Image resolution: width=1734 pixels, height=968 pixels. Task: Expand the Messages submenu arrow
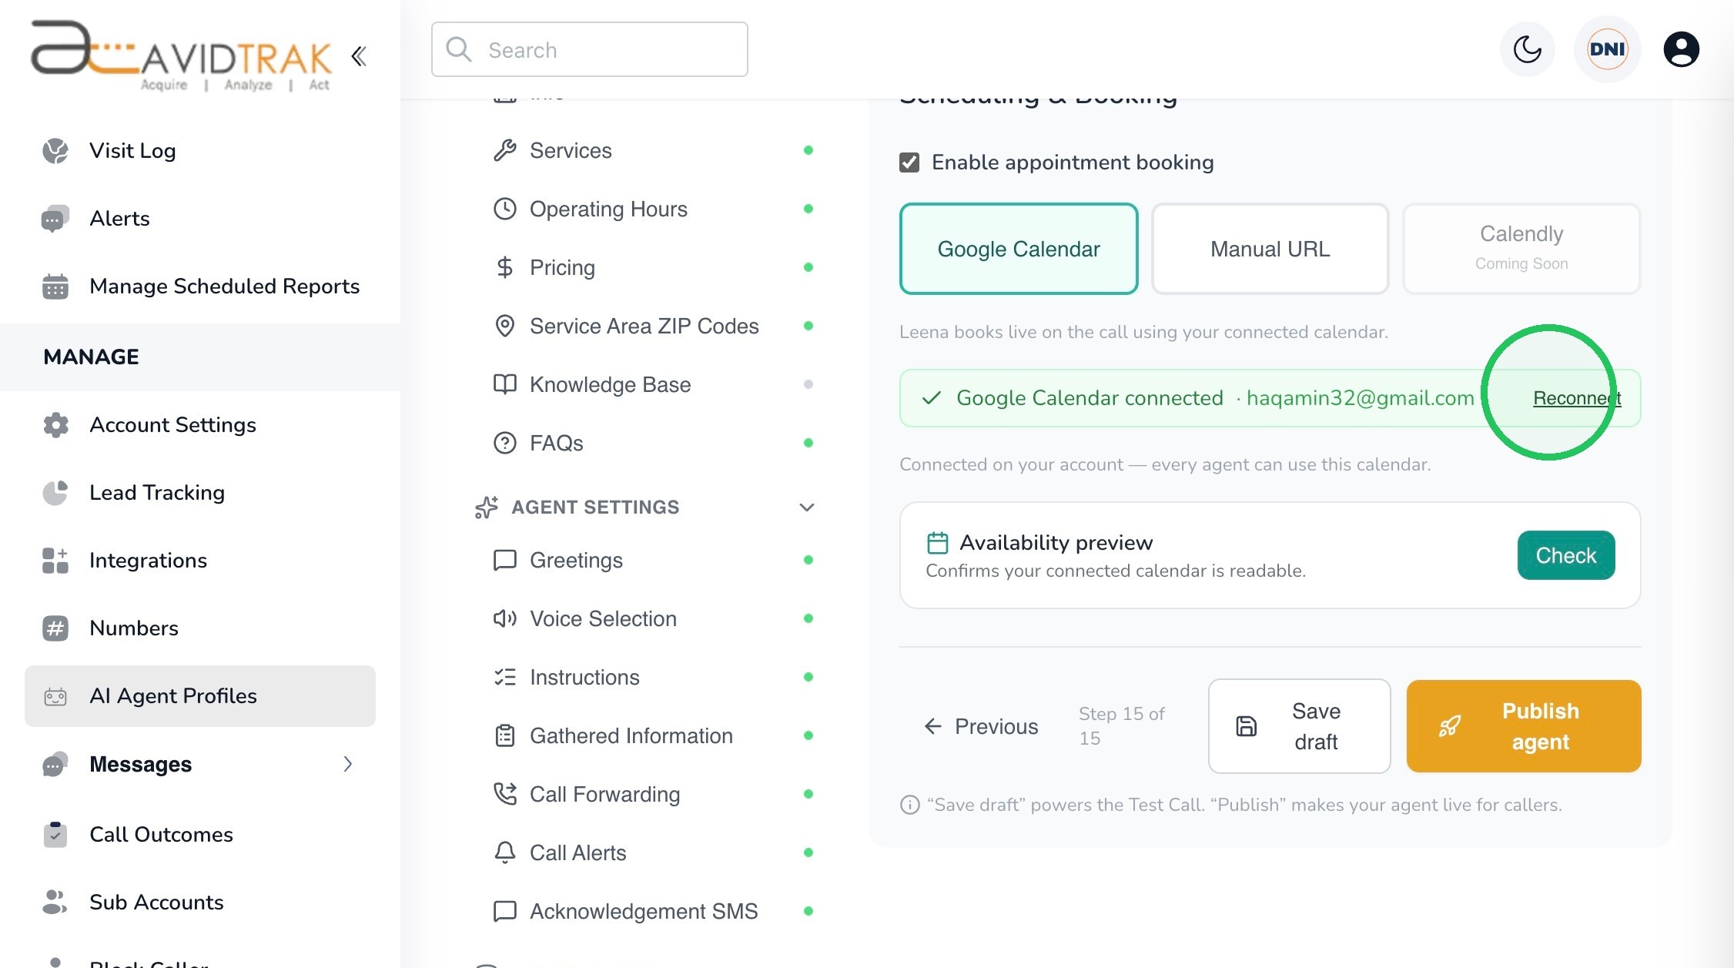pyautogui.click(x=348, y=764)
